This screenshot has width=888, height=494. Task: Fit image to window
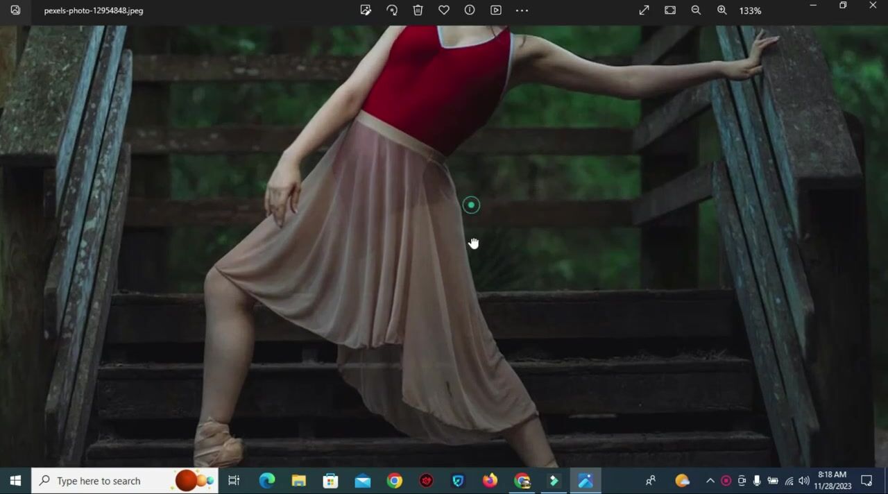point(670,10)
